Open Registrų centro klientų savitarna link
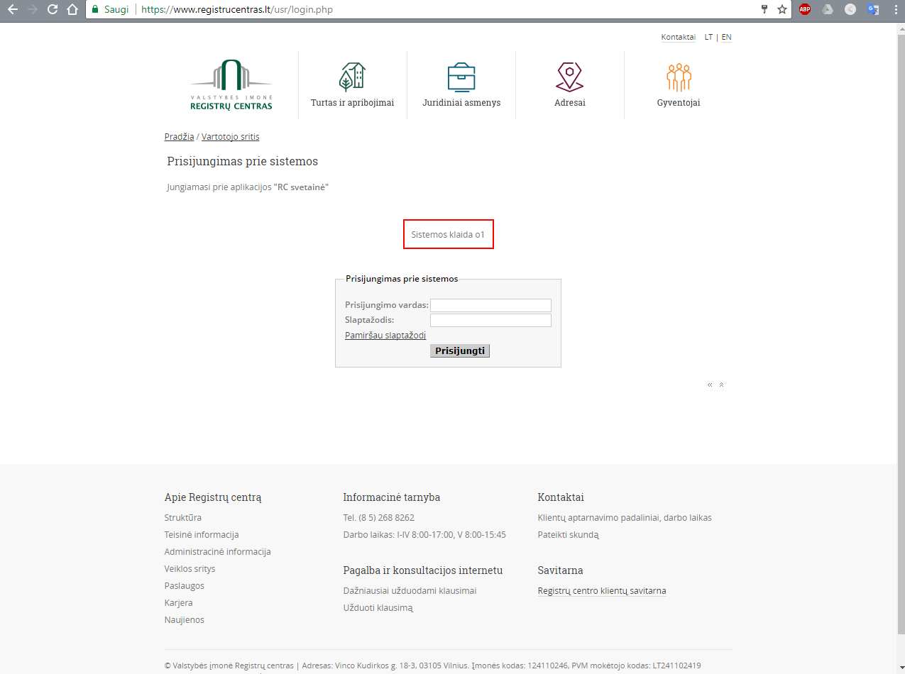905x674 pixels. coord(602,591)
